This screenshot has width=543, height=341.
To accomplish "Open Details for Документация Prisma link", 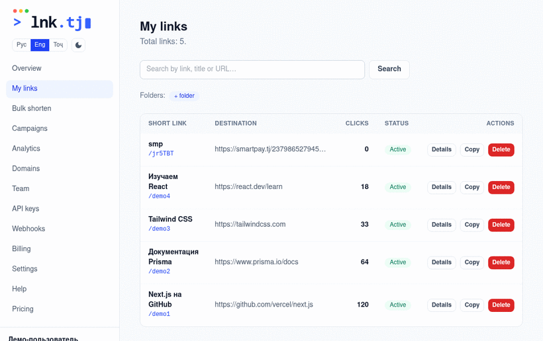I will (x=442, y=262).
